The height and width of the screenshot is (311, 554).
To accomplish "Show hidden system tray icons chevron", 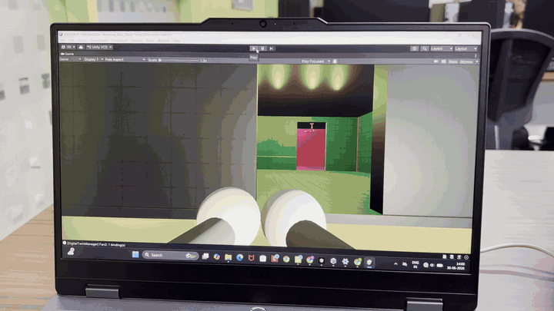I will [395, 263].
